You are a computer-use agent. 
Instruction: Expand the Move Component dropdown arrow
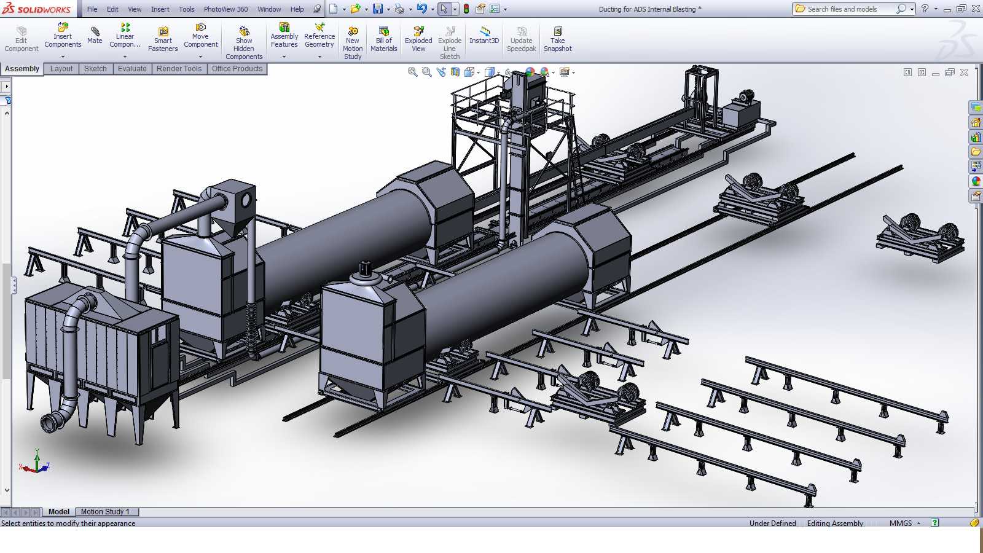point(200,57)
